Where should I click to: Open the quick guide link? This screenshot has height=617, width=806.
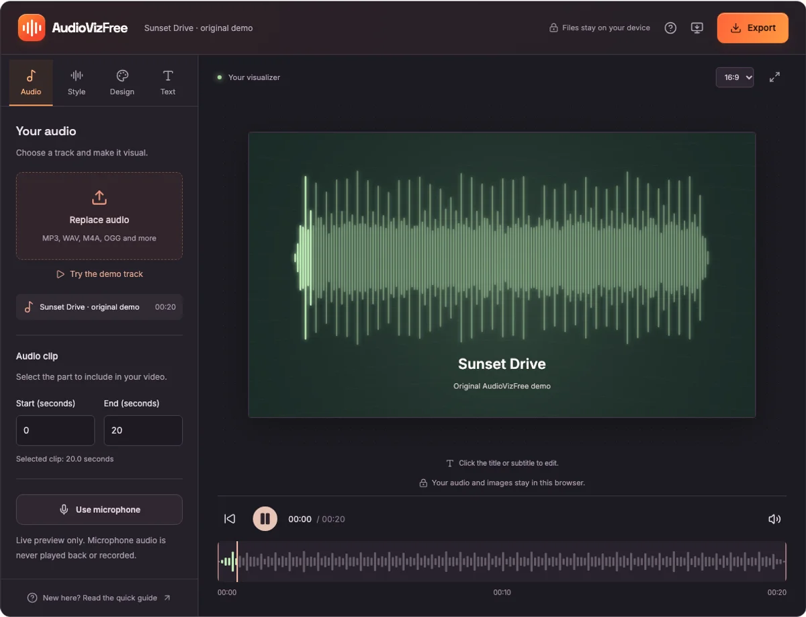pyautogui.click(x=99, y=598)
